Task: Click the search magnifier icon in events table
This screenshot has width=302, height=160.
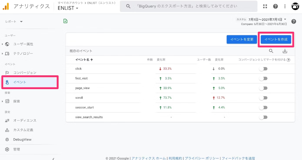Action: point(271,51)
